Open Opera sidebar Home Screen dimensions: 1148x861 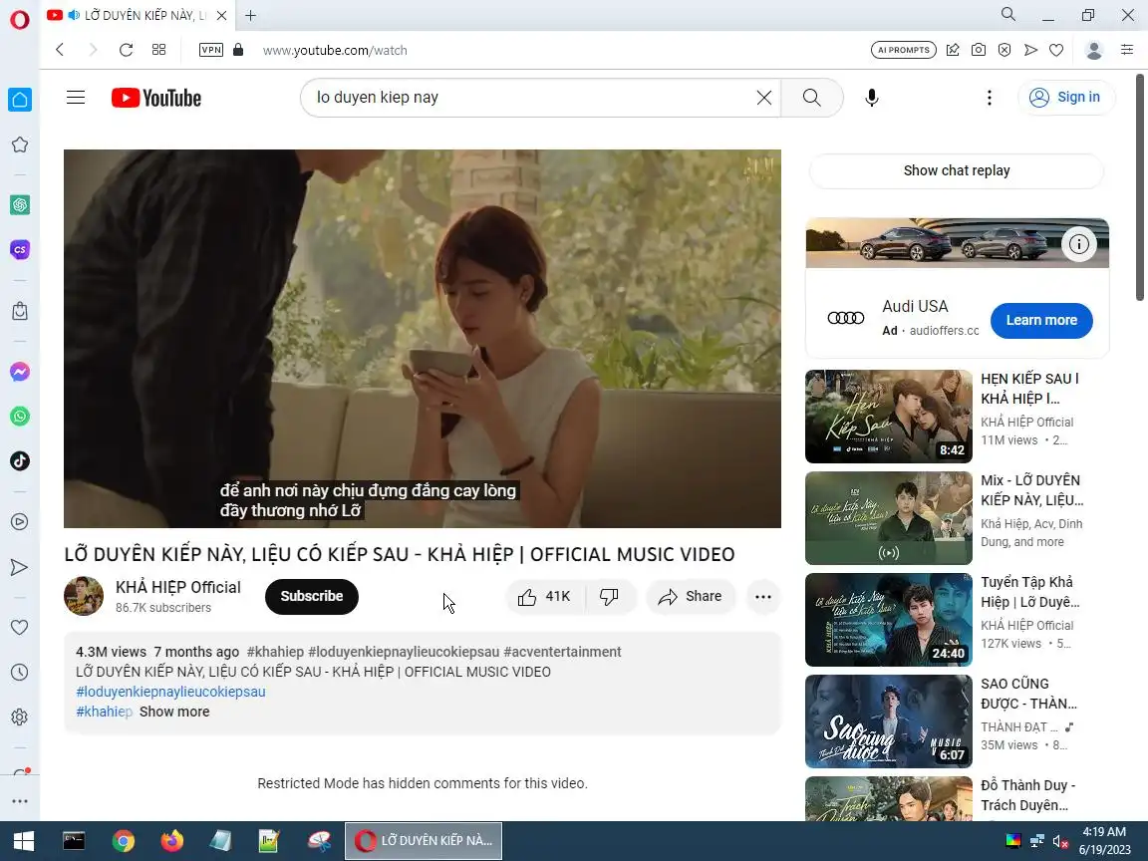point(20,100)
